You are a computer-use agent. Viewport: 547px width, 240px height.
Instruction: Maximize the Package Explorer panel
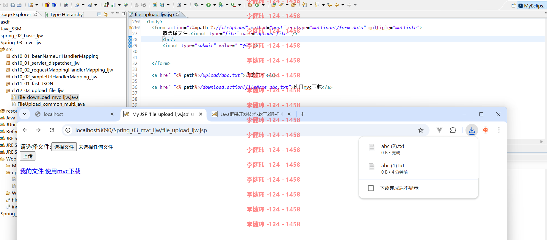pos(123,13)
